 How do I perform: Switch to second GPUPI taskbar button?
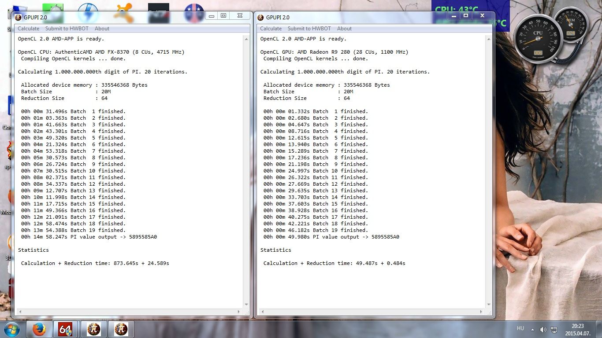(x=121, y=329)
